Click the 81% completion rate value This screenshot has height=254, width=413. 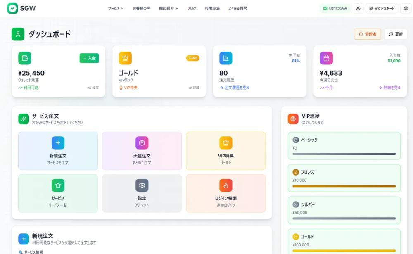click(296, 61)
